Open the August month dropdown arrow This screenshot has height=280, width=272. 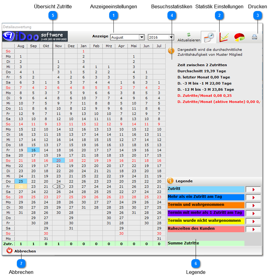[142, 37]
